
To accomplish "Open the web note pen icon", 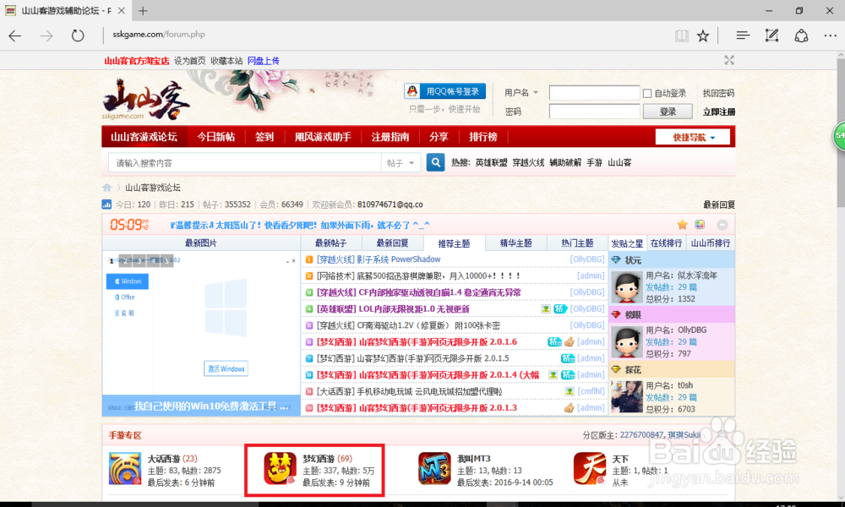I will pyautogui.click(x=771, y=35).
